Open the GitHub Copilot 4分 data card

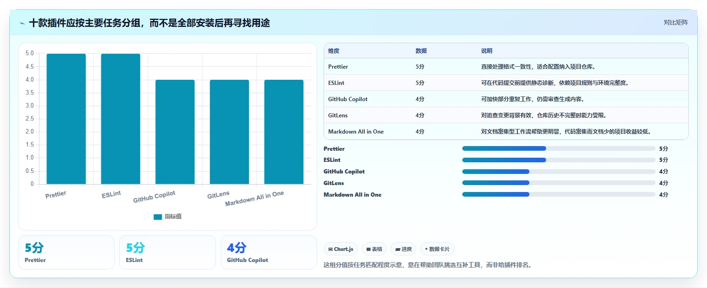(x=269, y=252)
